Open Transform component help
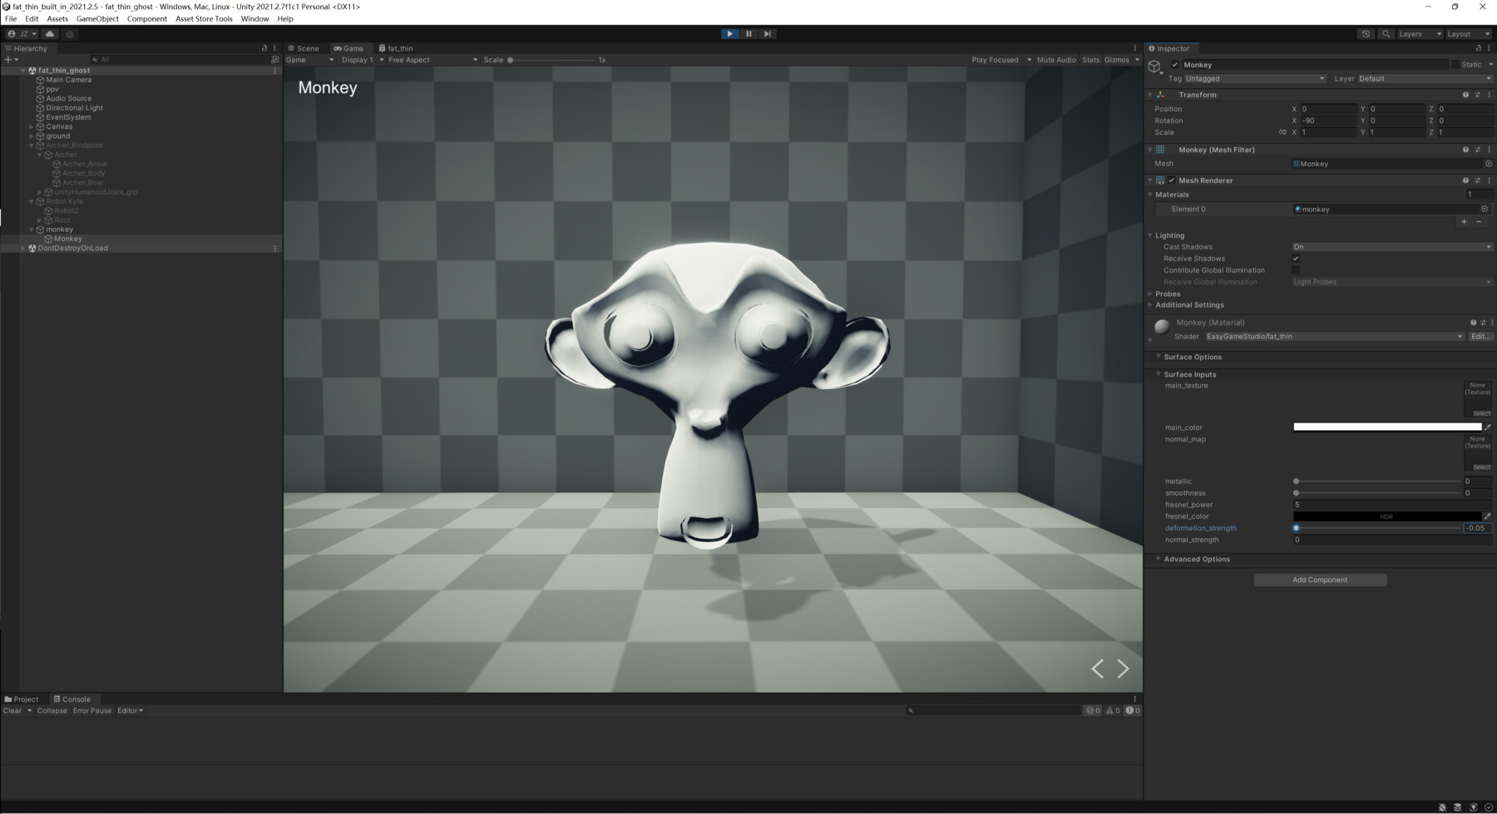This screenshot has width=1497, height=814. tap(1465, 95)
